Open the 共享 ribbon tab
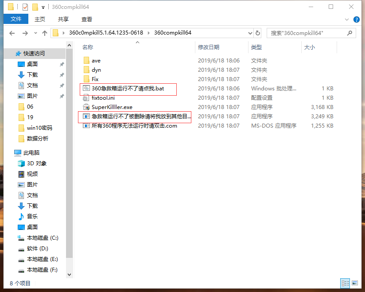 (x=63, y=19)
